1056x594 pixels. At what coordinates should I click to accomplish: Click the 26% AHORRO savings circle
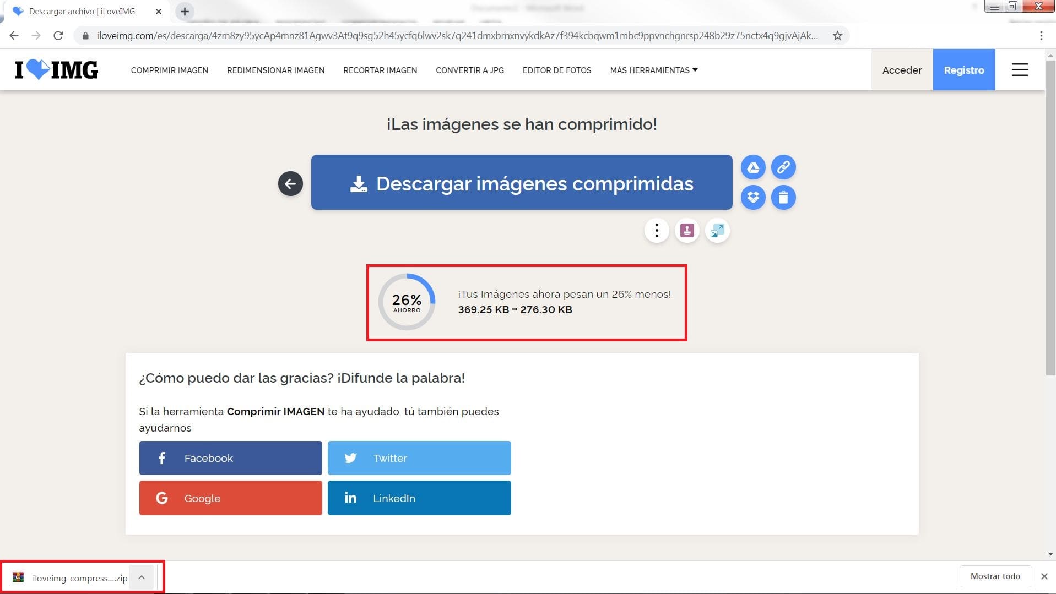407,302
